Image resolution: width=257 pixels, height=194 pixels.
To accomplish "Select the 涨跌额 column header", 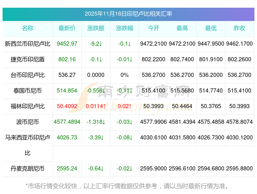I will [x=96, y=28].
